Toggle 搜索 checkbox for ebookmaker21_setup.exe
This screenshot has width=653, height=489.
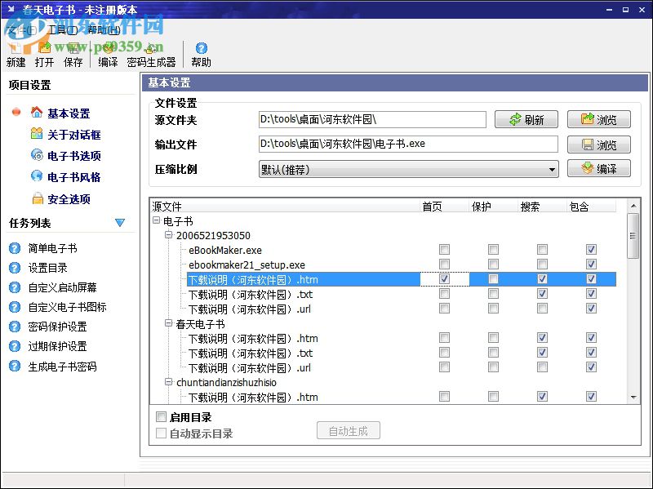[x=542, y=264]
